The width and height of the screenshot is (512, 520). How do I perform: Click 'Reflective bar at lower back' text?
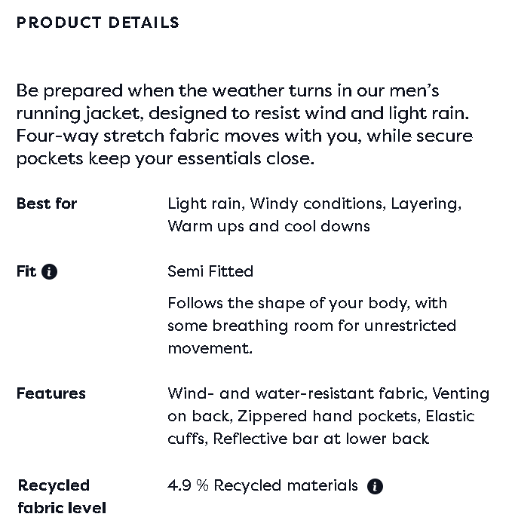[321, 439]
